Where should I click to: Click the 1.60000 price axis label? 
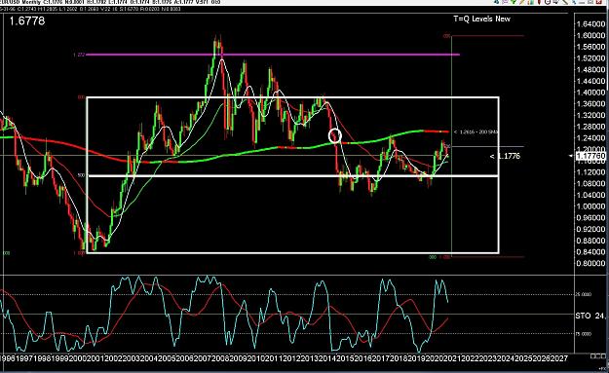tap(590, 35)
